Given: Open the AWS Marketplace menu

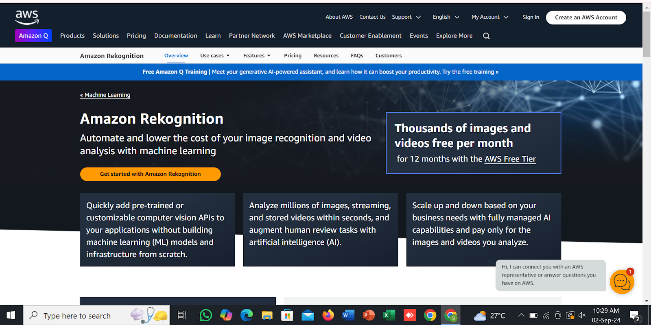Looking at the screenshot, I should (x=307, y=36).
